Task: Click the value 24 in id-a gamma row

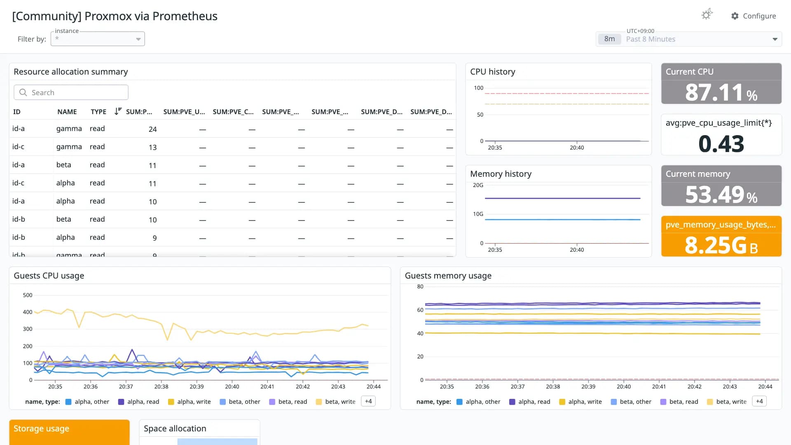Action: tap(152, 129)
